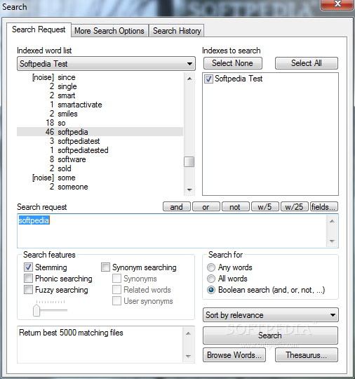Viewport: 355px width, 379px height.
Task: Insert the 'and' operator button
Action: coord(177,206)
